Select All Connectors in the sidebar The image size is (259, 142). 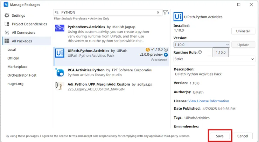(x=23, y=33)
